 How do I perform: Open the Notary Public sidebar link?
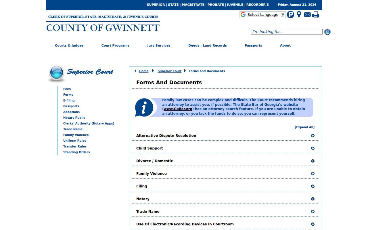[74, 118]
